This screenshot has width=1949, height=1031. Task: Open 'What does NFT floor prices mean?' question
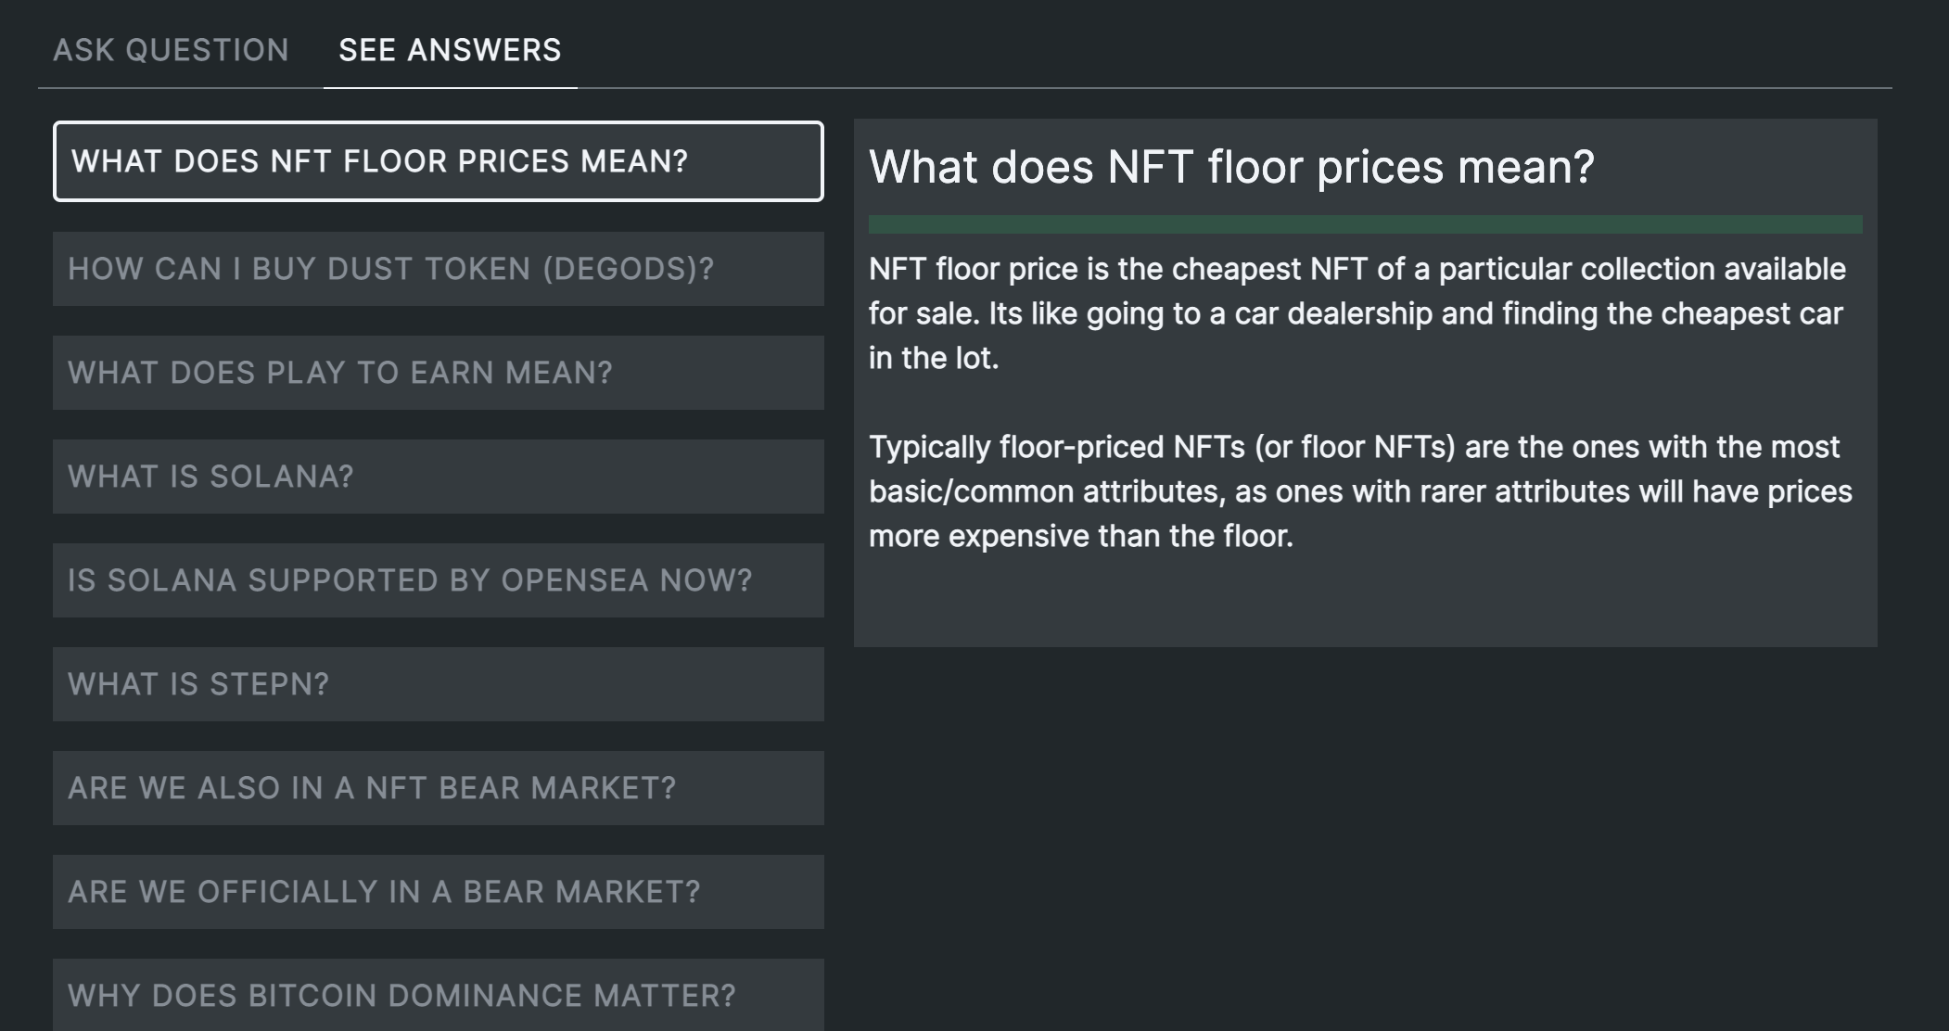pos(438,161)
